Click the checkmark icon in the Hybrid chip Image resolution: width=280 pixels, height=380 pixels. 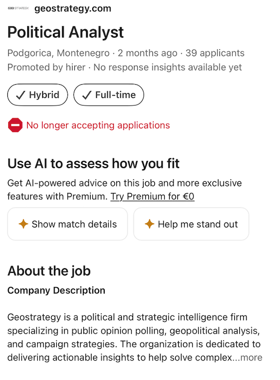[21, 95]
